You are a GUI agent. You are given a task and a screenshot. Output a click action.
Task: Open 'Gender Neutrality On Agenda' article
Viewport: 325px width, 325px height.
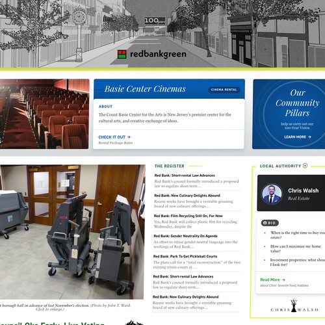tap(186, 236)
